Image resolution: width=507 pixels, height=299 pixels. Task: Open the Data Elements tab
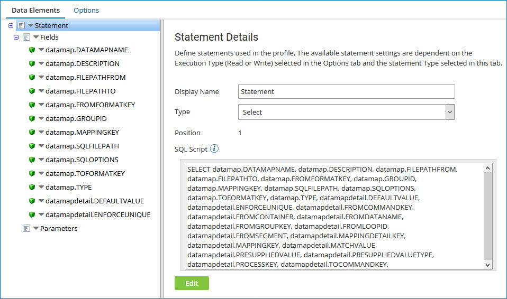click(35, 11)
